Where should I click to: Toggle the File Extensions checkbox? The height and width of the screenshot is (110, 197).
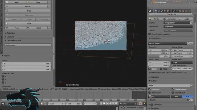click(x=173, y=89)
